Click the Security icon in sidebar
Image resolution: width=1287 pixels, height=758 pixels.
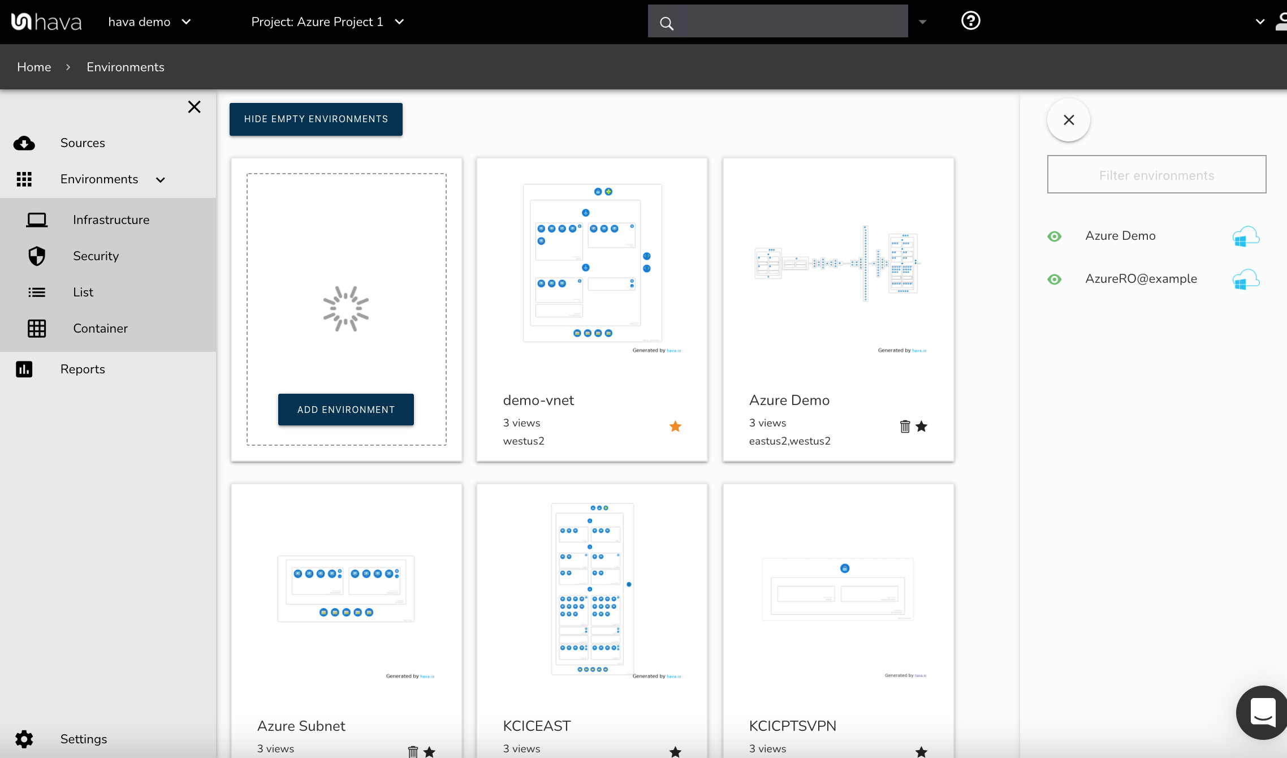click(x=36, y=256)
